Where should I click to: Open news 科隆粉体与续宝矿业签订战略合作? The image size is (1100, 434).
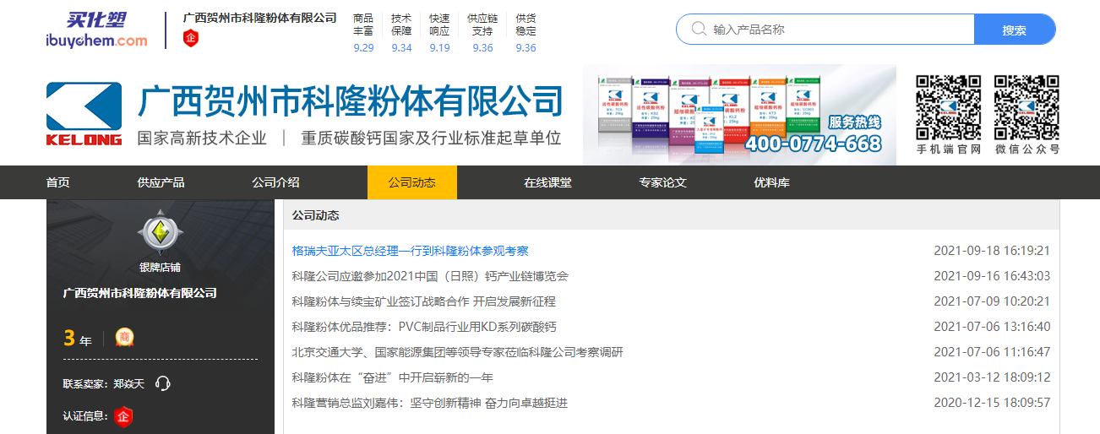[423, 301]
